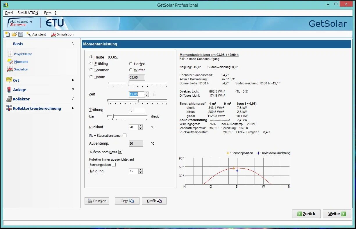Click the Trübung slider handle

113,116
